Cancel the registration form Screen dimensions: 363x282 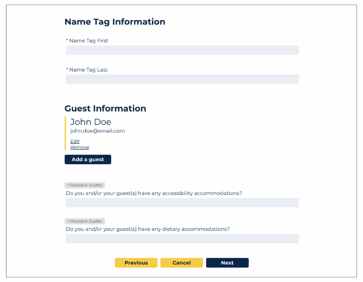pyautogui.click(x=182, y=263)
